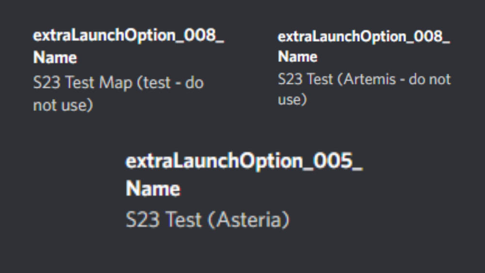
Task: Click the 'use)' line under the Artemis entry
Action: pos(292,100)
